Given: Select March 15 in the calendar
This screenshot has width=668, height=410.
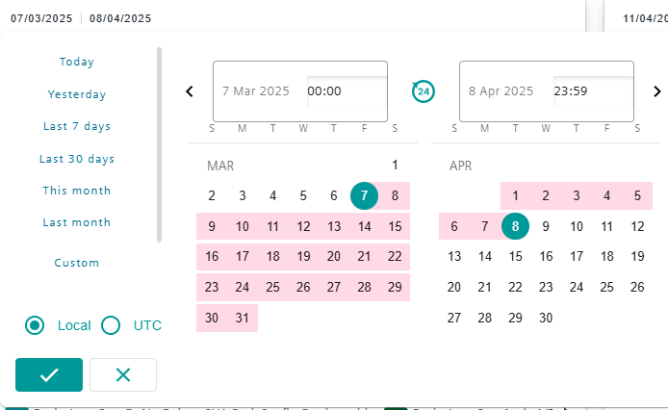Looking at the screenshot, I should [x=395, y=226].
